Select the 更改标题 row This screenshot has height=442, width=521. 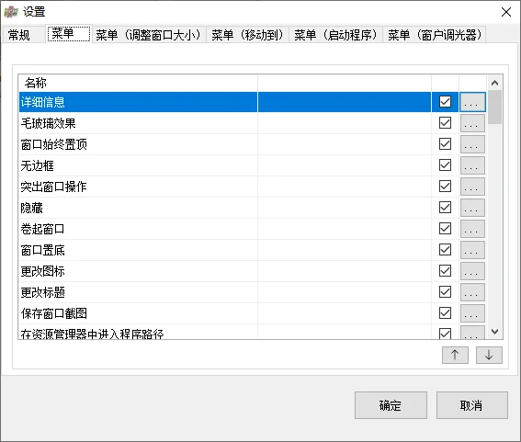(253, 292)
